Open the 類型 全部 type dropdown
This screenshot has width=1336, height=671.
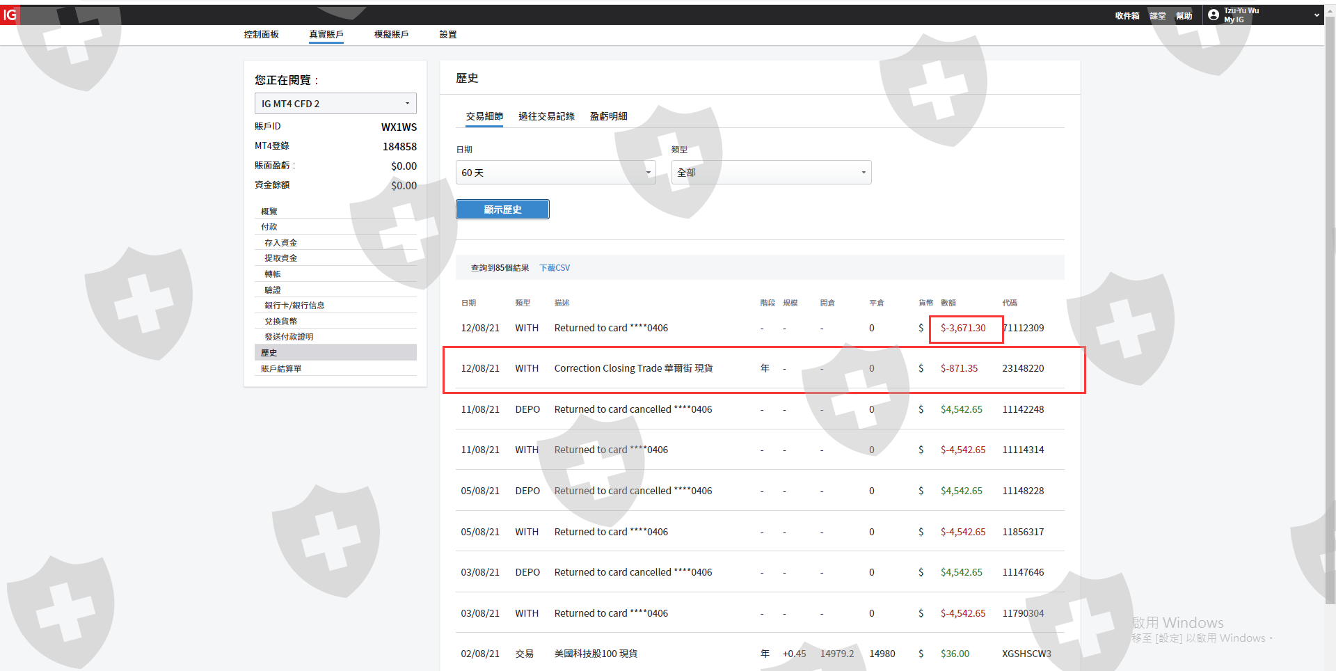771,173
